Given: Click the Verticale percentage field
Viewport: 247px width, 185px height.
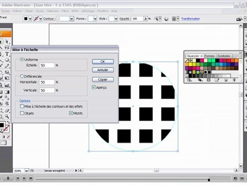Looking at the screenshot, I should click(47, 90).
